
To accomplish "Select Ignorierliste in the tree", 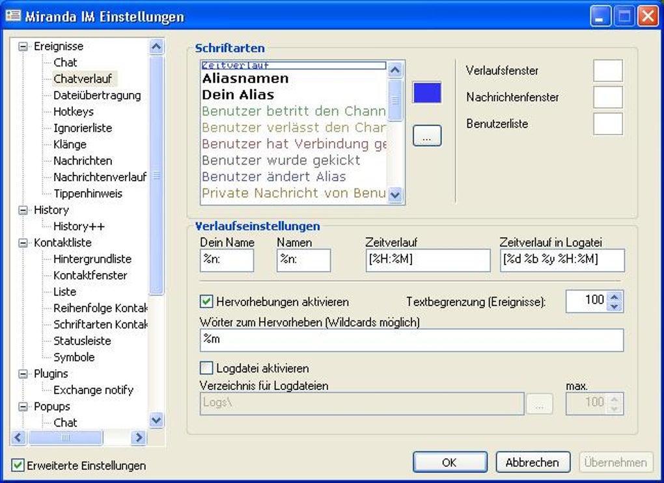I will pos(83,127).
